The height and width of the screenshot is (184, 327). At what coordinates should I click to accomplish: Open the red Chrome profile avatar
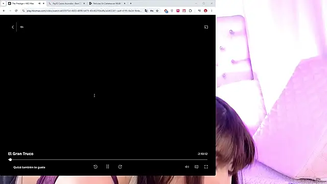[x=205, y=11]
